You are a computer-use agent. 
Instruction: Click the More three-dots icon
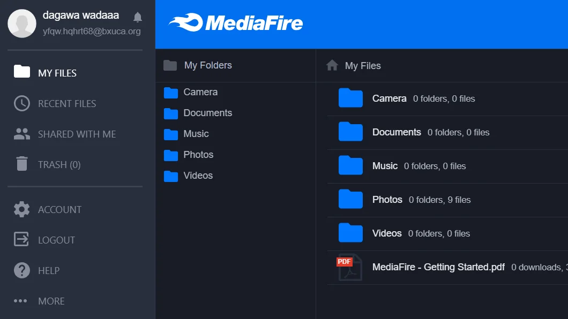(x=20, y=301)
